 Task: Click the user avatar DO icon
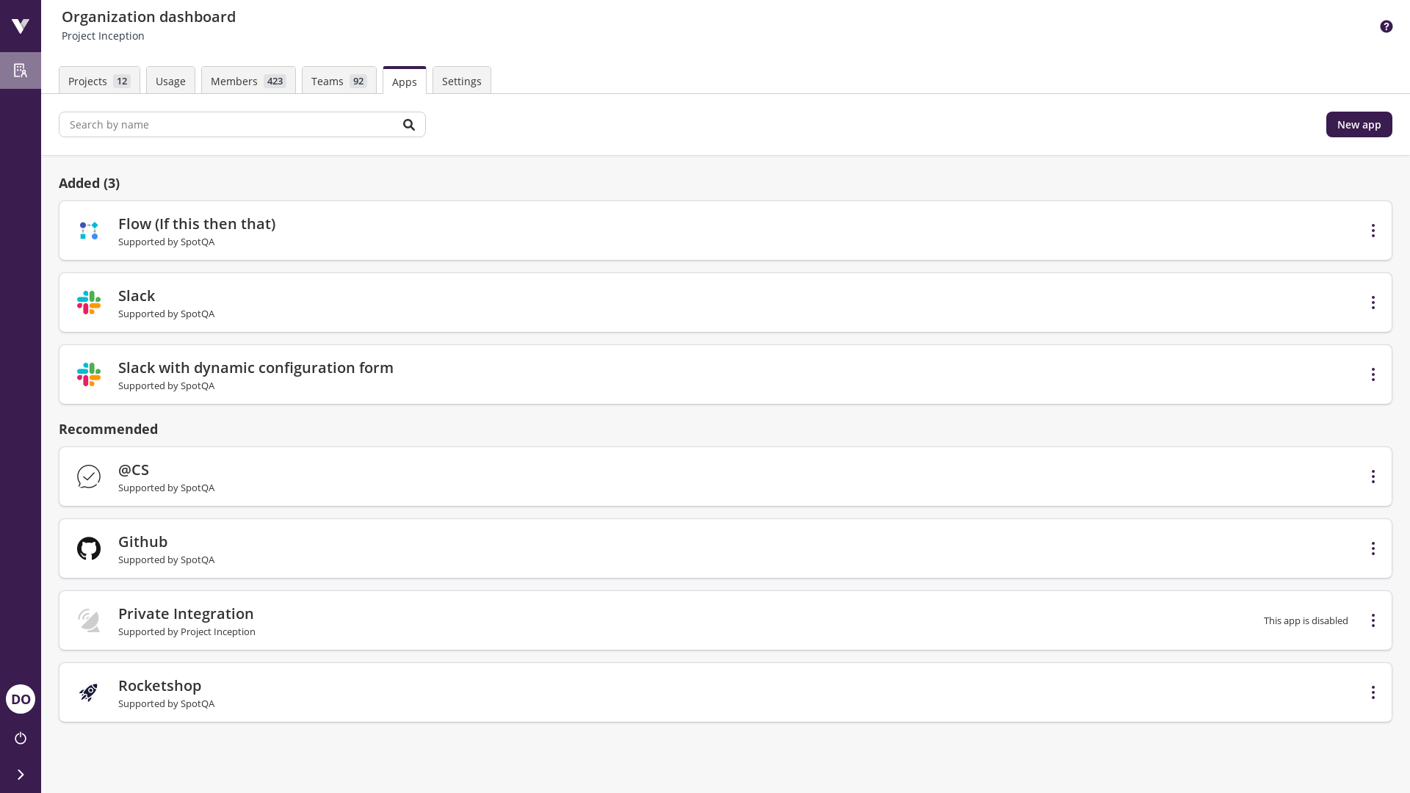[x=21, y=699]
